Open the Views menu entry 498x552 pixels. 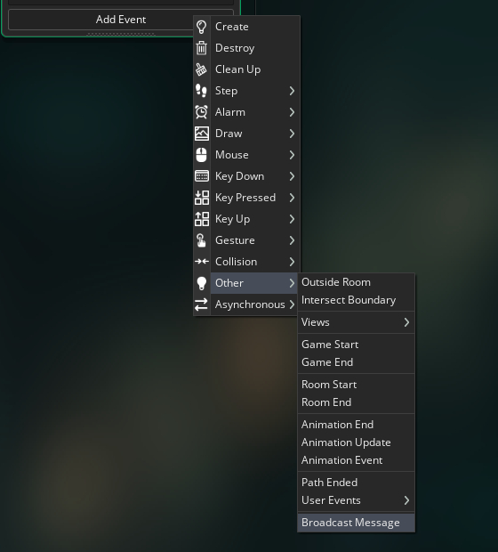coord(356,322)
